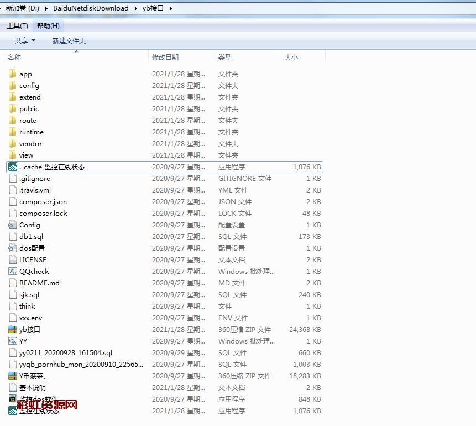The width and height of the screenshot is (476, 426).
Task: Select the YY batch file icon
Action: click(13, 341)
